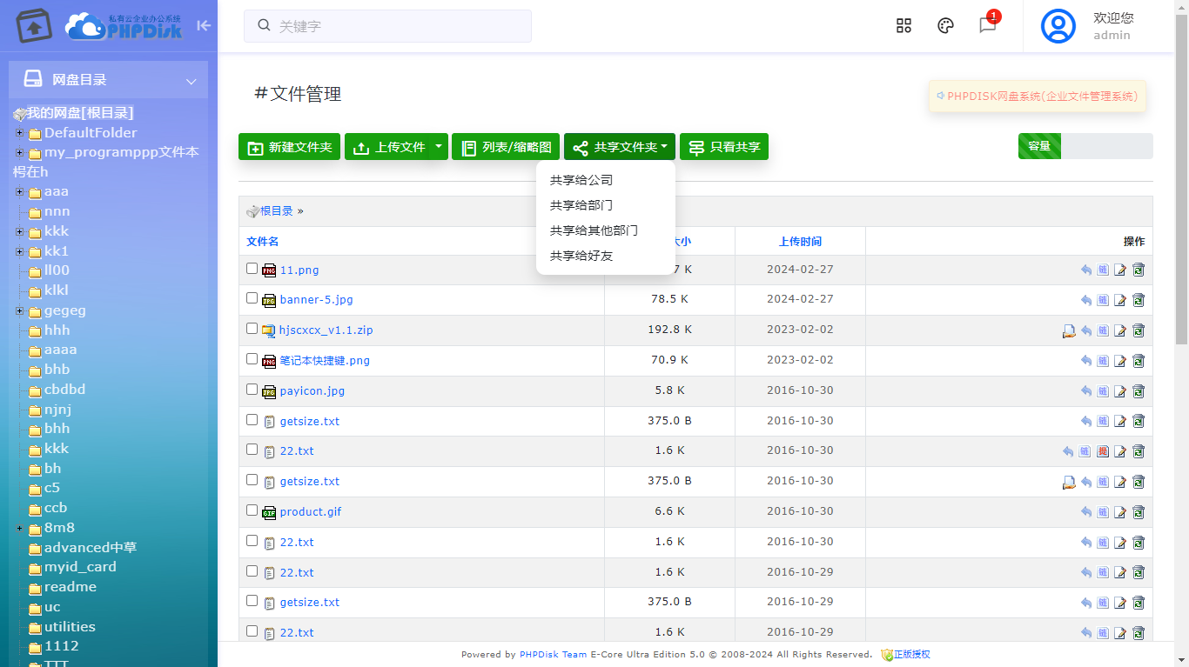Click the link (链) icon for payicon.jpg
Image resolution: width=1189 pixels, height=667 pixels.
pos(1103,391)
